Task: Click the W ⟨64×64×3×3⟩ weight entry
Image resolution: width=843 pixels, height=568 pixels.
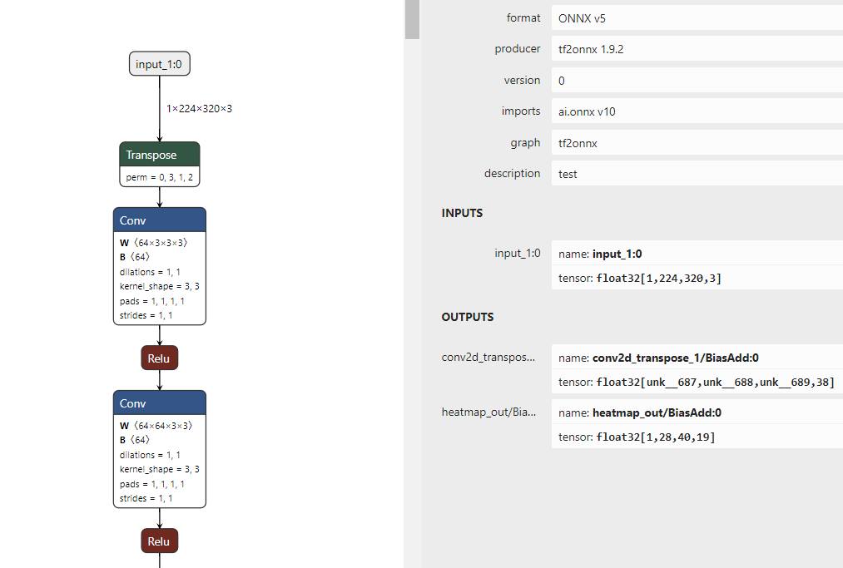Action: 156,425
